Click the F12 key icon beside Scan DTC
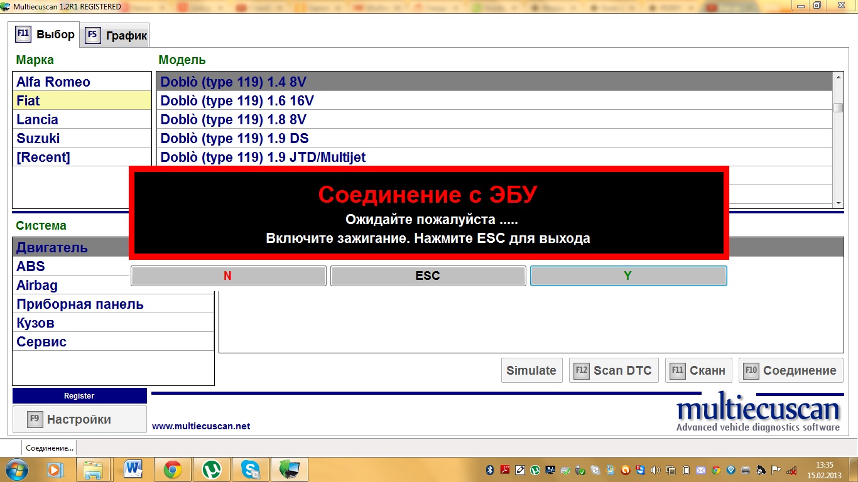The height and width of the screenshot is (482, 858). pyautogui.click(x=582, y=370)
